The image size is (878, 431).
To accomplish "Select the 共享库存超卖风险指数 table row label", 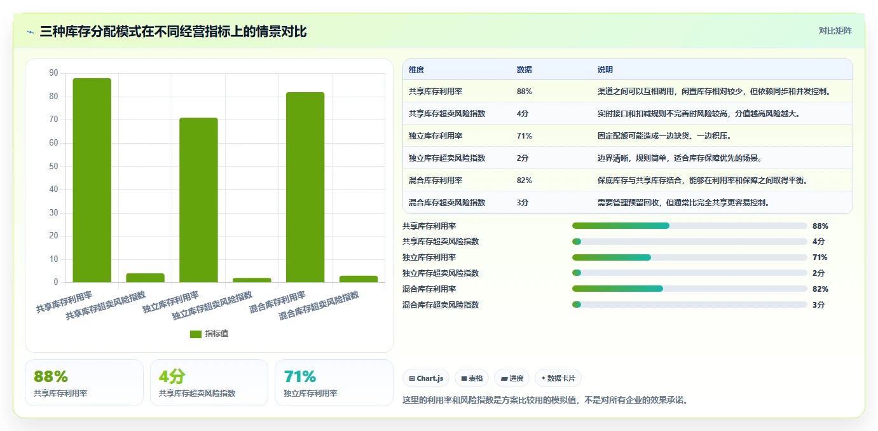I will [x=447, y=114].
